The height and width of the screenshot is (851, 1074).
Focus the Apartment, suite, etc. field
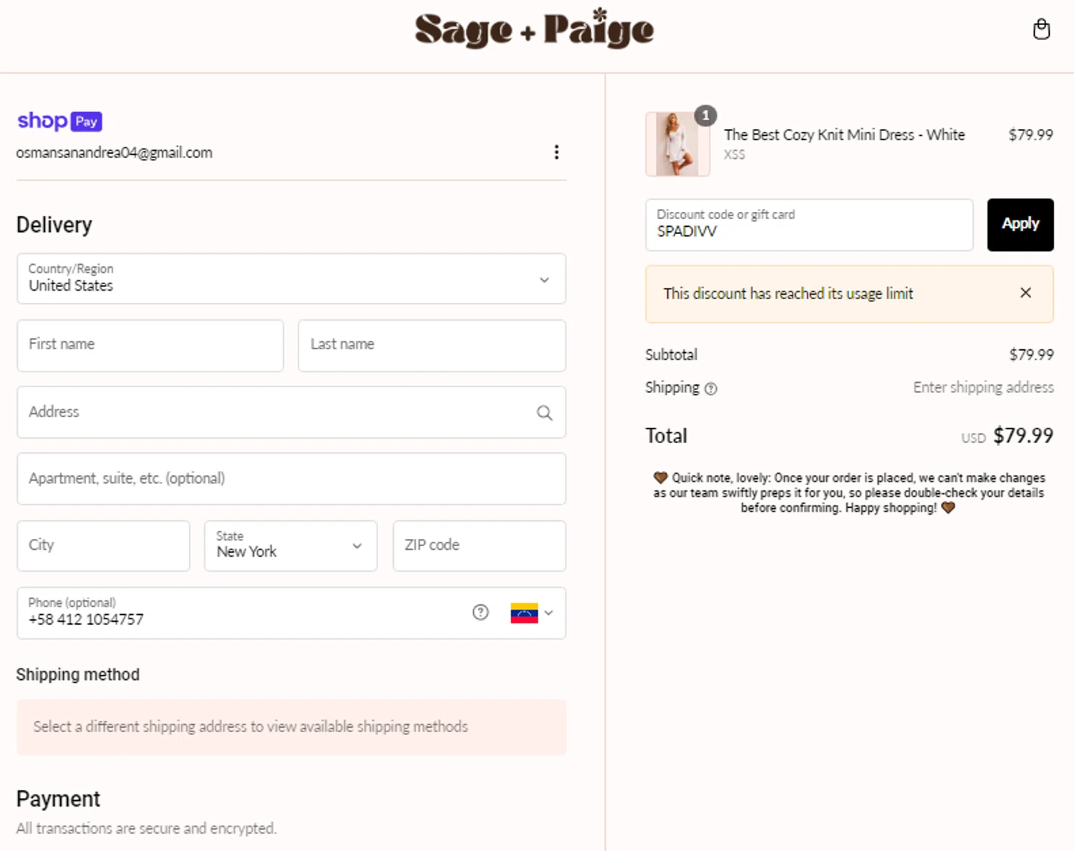(x=291, y=479)
